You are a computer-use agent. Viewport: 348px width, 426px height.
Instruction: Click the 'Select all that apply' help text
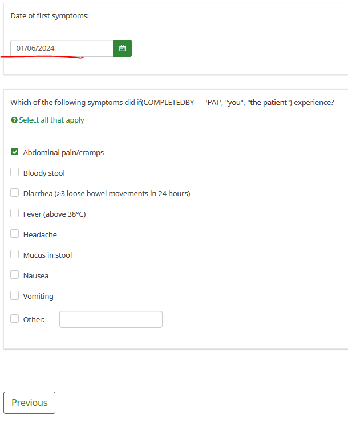(x=51, y=120)
